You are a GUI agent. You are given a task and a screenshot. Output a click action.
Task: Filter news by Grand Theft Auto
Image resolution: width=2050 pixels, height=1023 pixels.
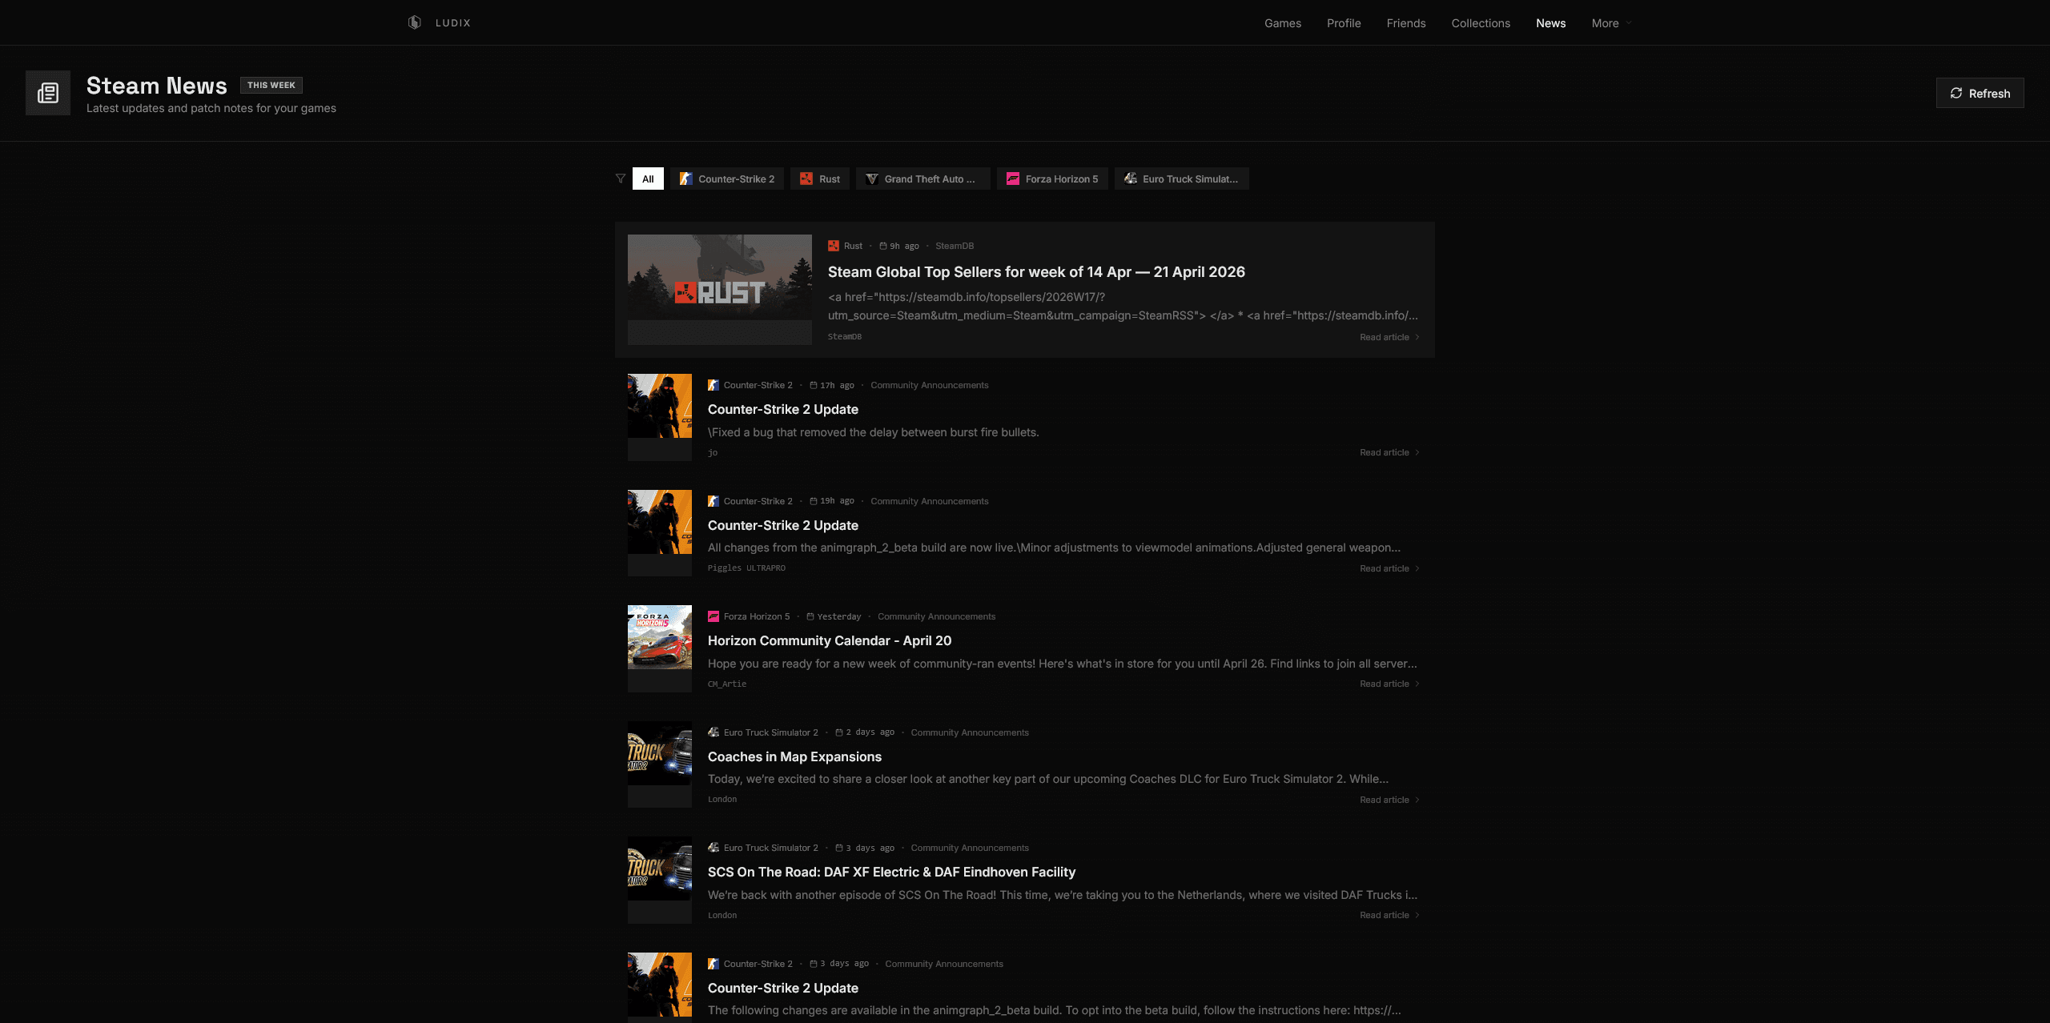pos(922,179)
